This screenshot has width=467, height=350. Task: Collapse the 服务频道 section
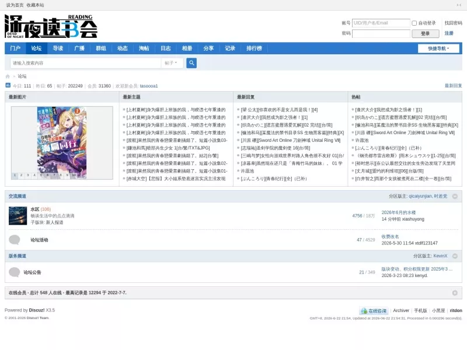(455, 256)
